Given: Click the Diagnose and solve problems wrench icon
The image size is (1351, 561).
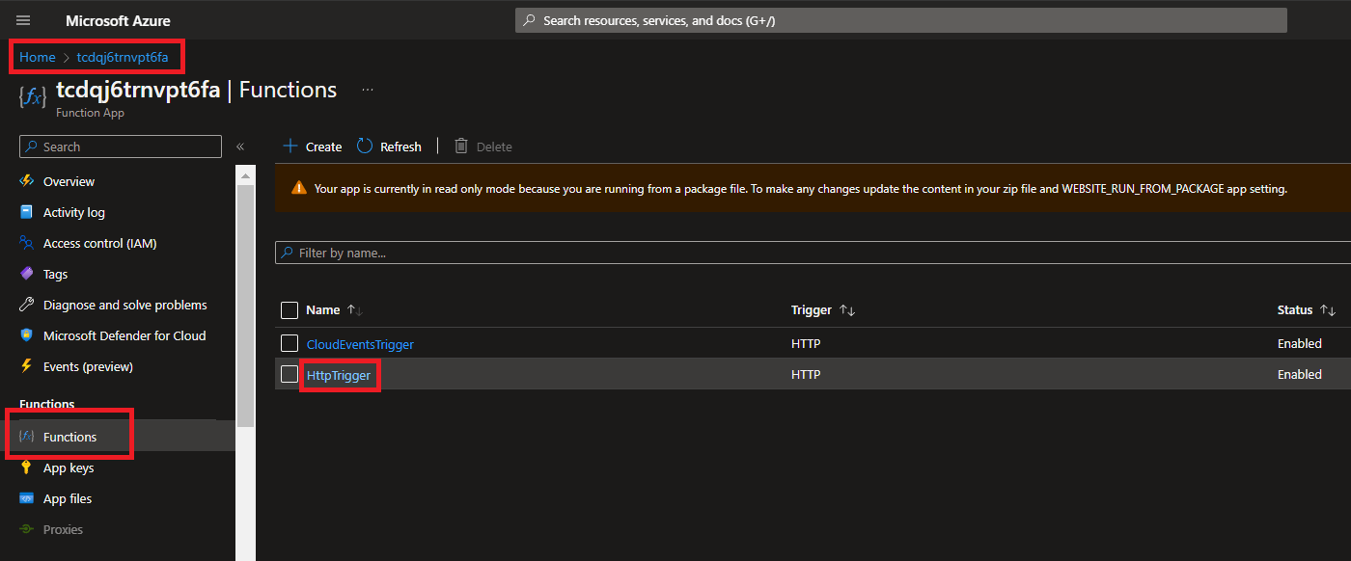Looking at the screenshot, I should tap(27, 305).
